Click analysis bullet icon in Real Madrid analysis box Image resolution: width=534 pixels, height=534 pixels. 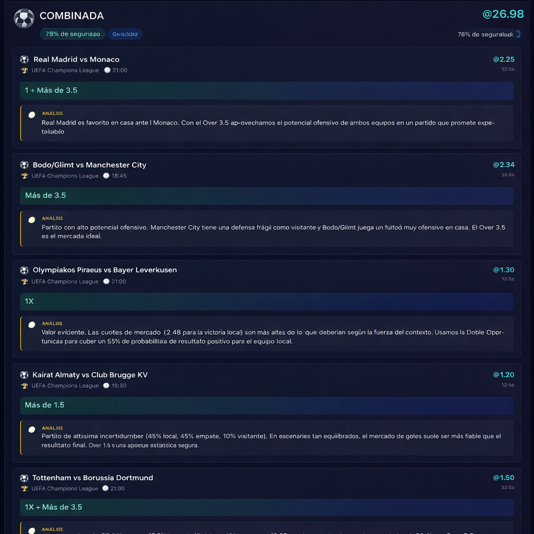click(x=32, y=114)
